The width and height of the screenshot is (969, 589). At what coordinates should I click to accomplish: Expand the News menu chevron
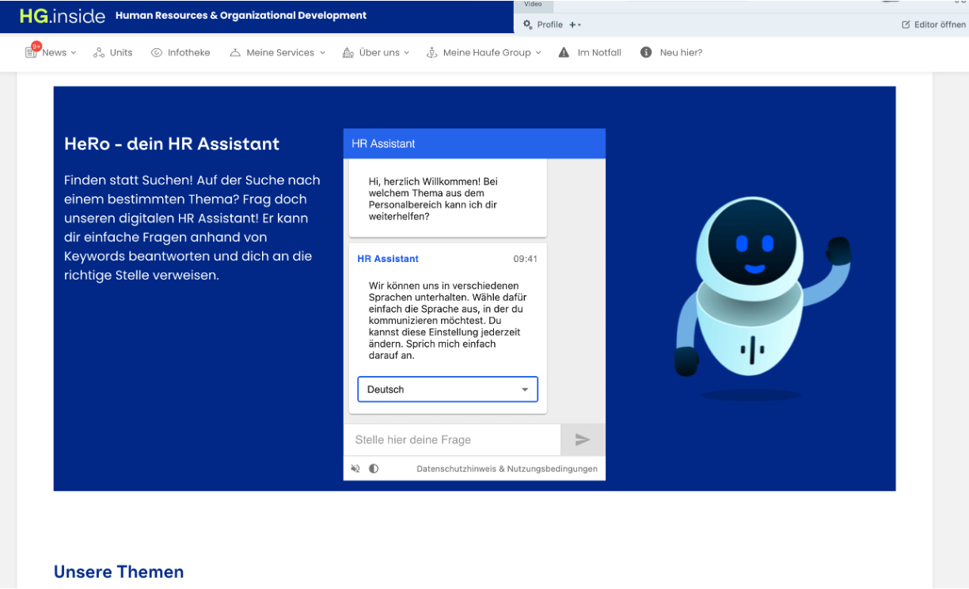pos(74,53)
